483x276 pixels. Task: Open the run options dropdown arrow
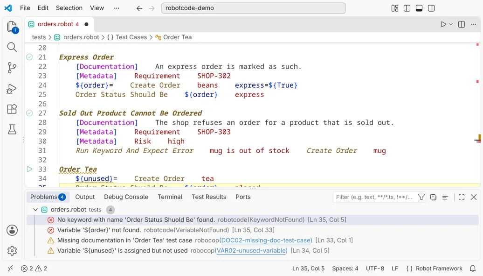coord(451,24)
